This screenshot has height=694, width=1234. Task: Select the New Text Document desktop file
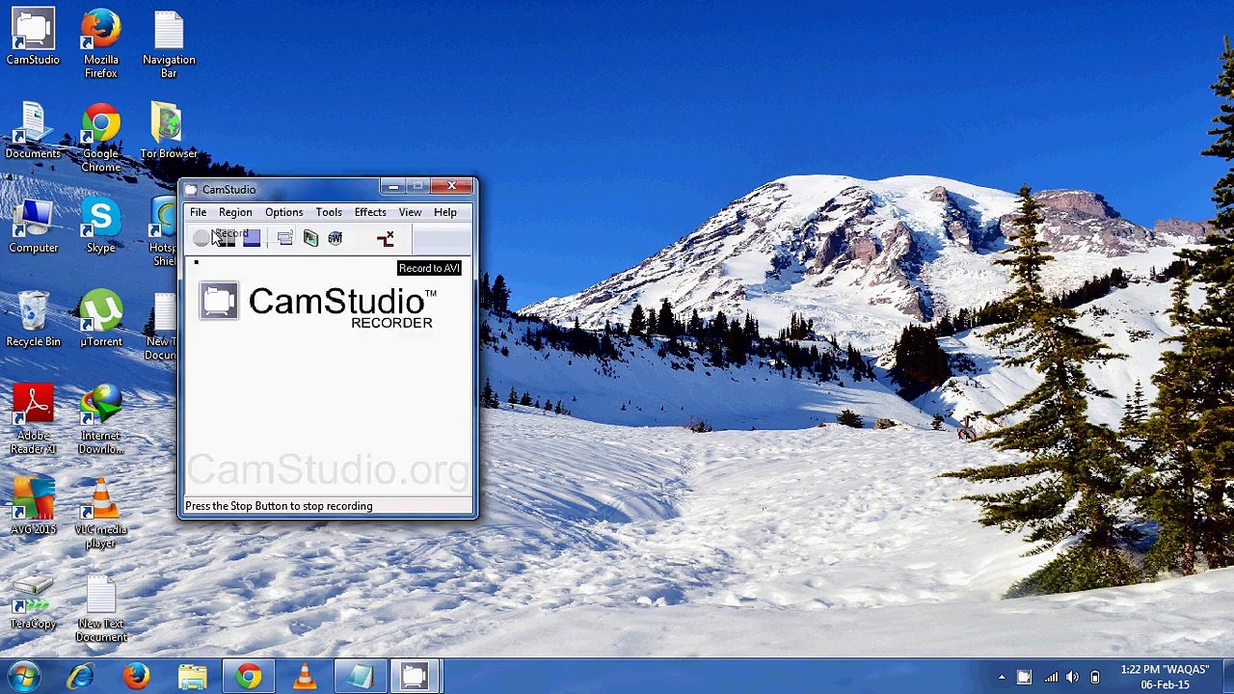pos(101,607)
